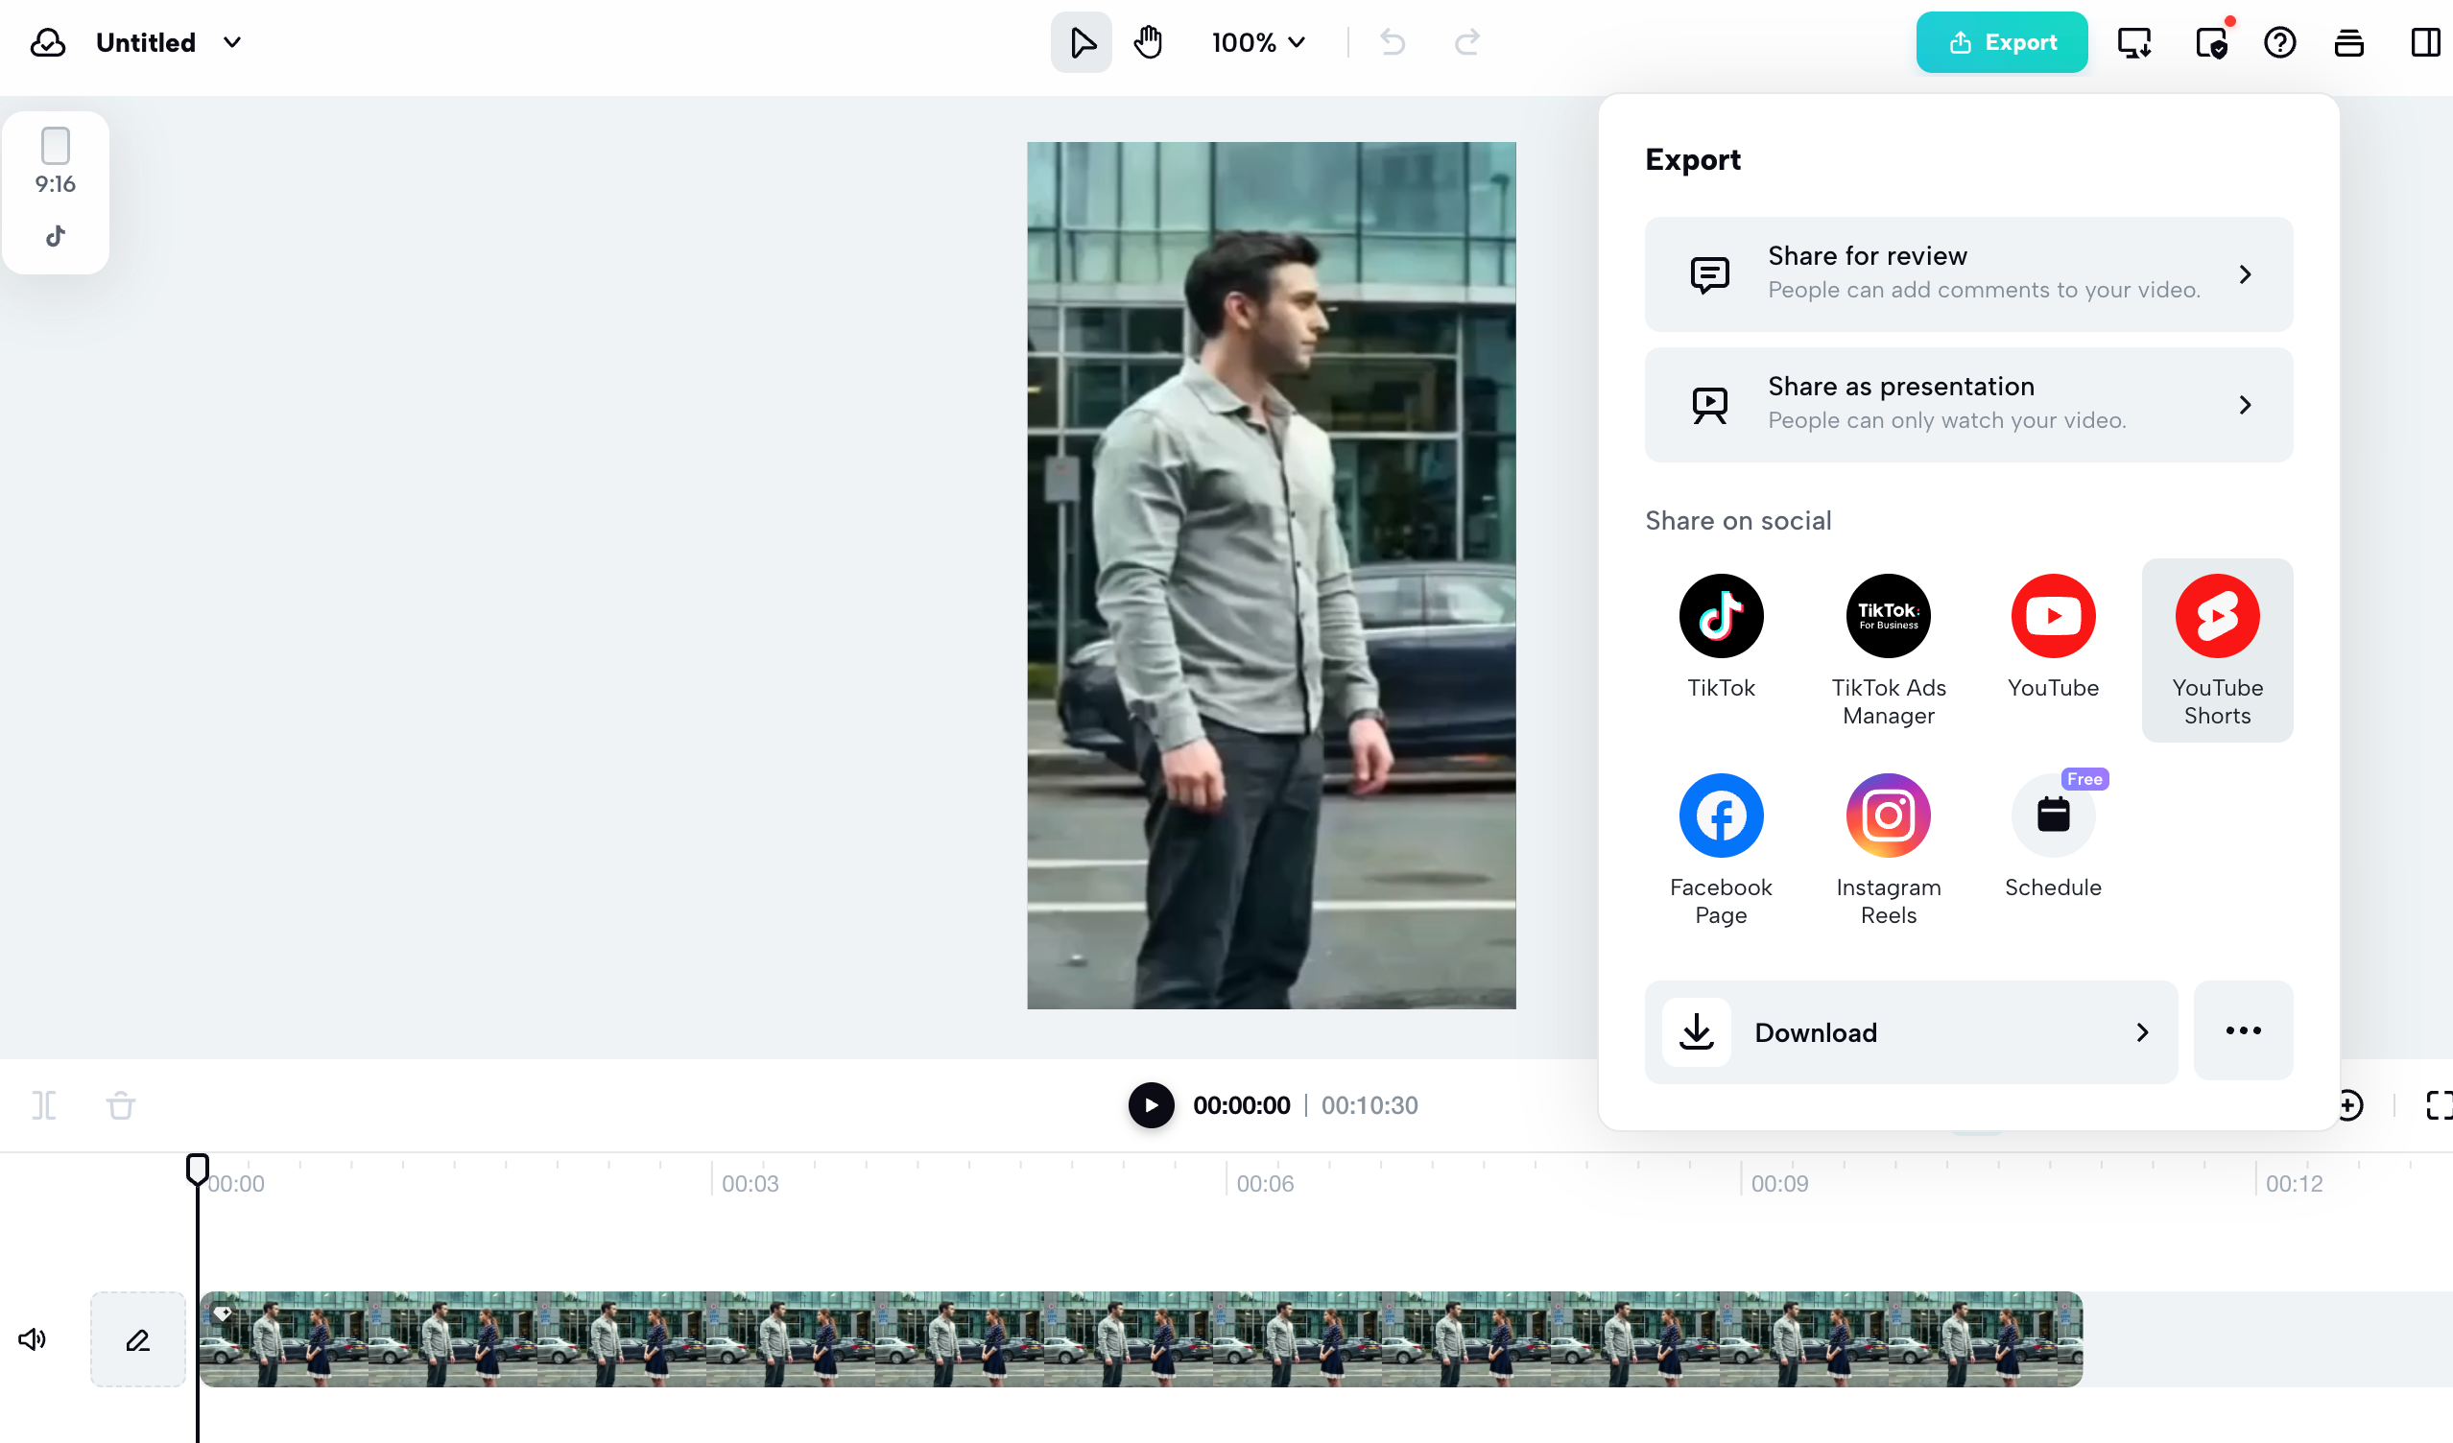The height and width of the screenshot is (1443, 2453).
Task: Click the content check shield icon with notification
Action: coord(2211,42)
